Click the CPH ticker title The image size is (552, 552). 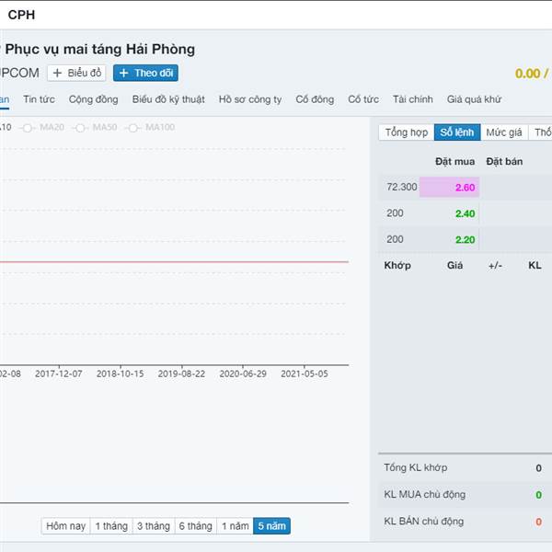(21, 15)
